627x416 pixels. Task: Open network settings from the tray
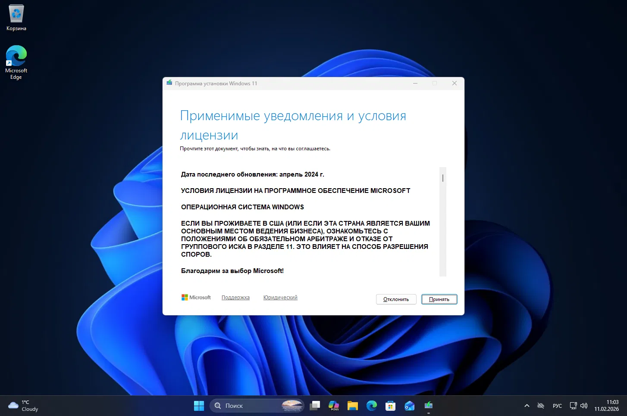(573, 406)
